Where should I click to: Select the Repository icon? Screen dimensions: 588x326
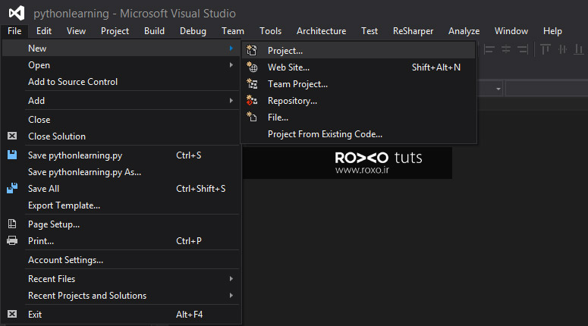[252, 100]
